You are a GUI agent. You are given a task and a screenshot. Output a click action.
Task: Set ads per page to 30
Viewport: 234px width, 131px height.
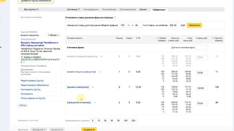112,120
